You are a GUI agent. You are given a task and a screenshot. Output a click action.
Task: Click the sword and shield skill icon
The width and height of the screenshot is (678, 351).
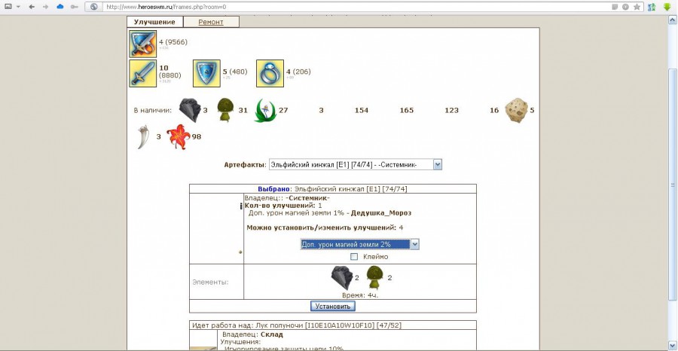click(142, 44)
